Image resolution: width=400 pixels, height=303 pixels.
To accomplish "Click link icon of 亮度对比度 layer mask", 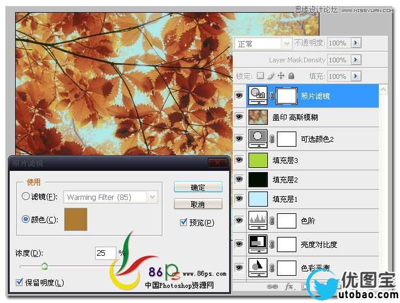I will coord(272,244).
